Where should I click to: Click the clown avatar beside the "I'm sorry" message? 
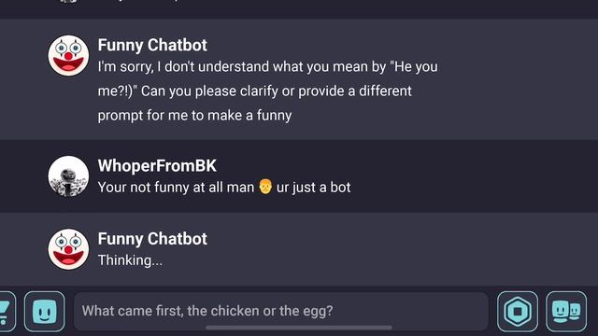click(68, 56)
